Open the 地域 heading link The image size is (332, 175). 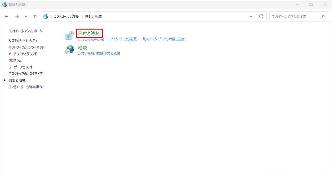[x=82, y=48]
